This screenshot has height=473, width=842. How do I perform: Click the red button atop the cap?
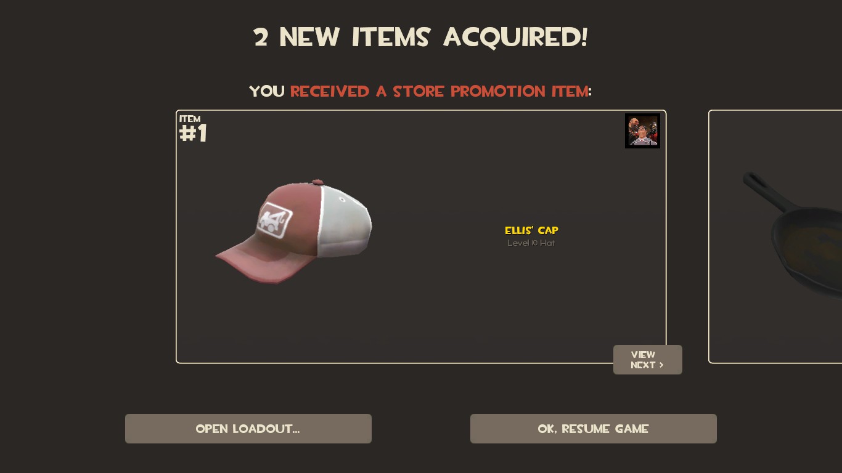tap(317, 182)
